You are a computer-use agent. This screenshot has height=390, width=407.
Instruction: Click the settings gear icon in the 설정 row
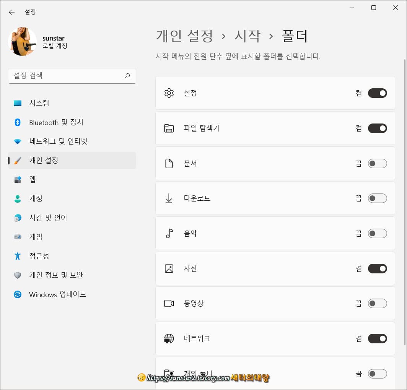click(x=169, y=93)
